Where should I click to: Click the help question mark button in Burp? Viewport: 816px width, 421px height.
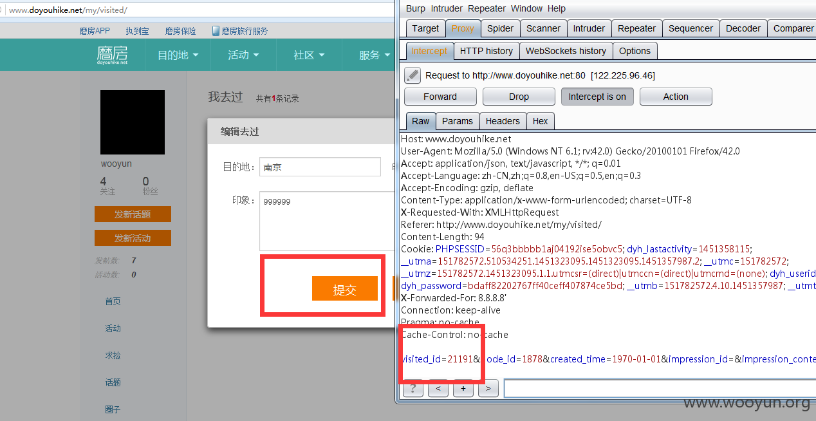(413, 388)
